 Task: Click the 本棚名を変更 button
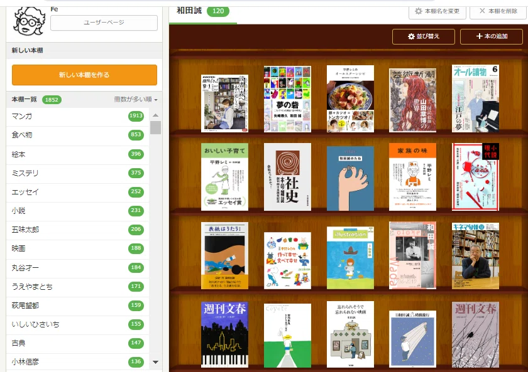coord(437,11)
